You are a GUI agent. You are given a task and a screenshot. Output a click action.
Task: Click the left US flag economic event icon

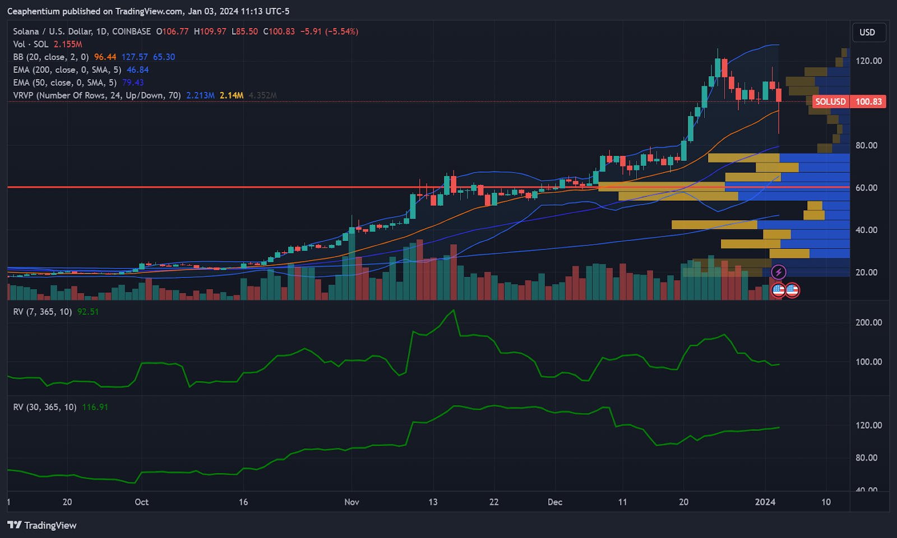[778, 290]
